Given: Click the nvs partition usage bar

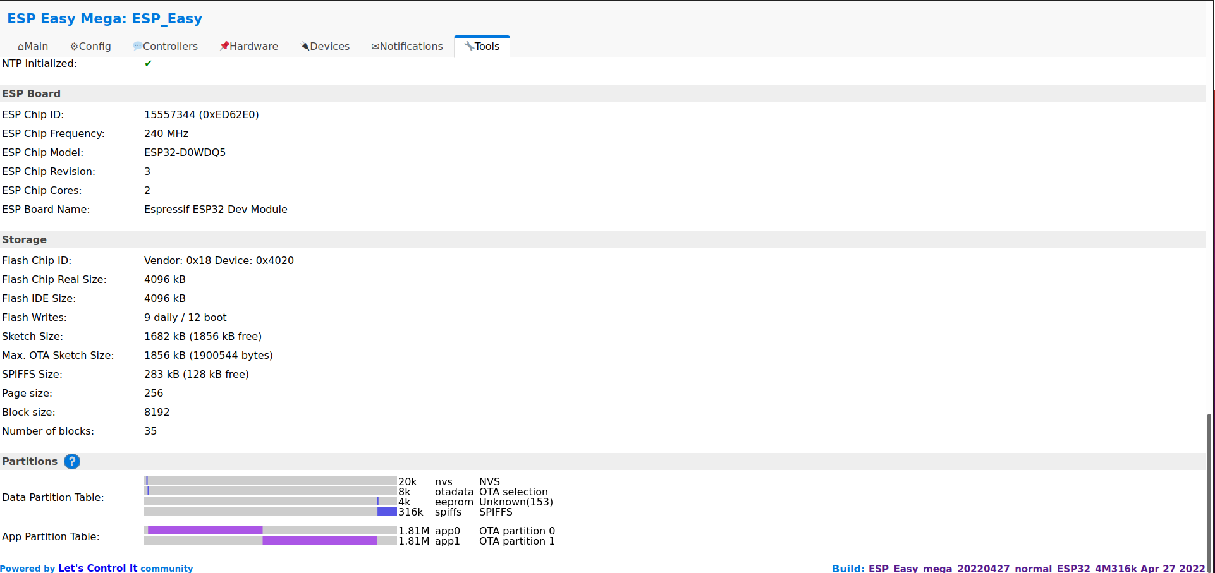Looking at the screenshot, I should [x=271, y=481].
